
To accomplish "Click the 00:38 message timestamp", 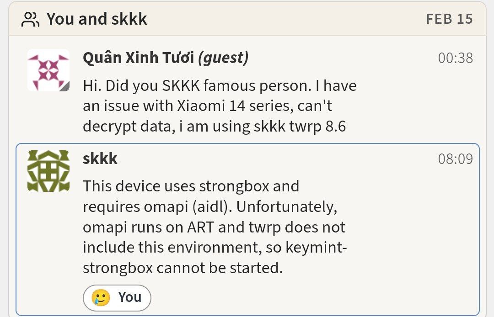I will pyautogui.click(x=455, y=58).
